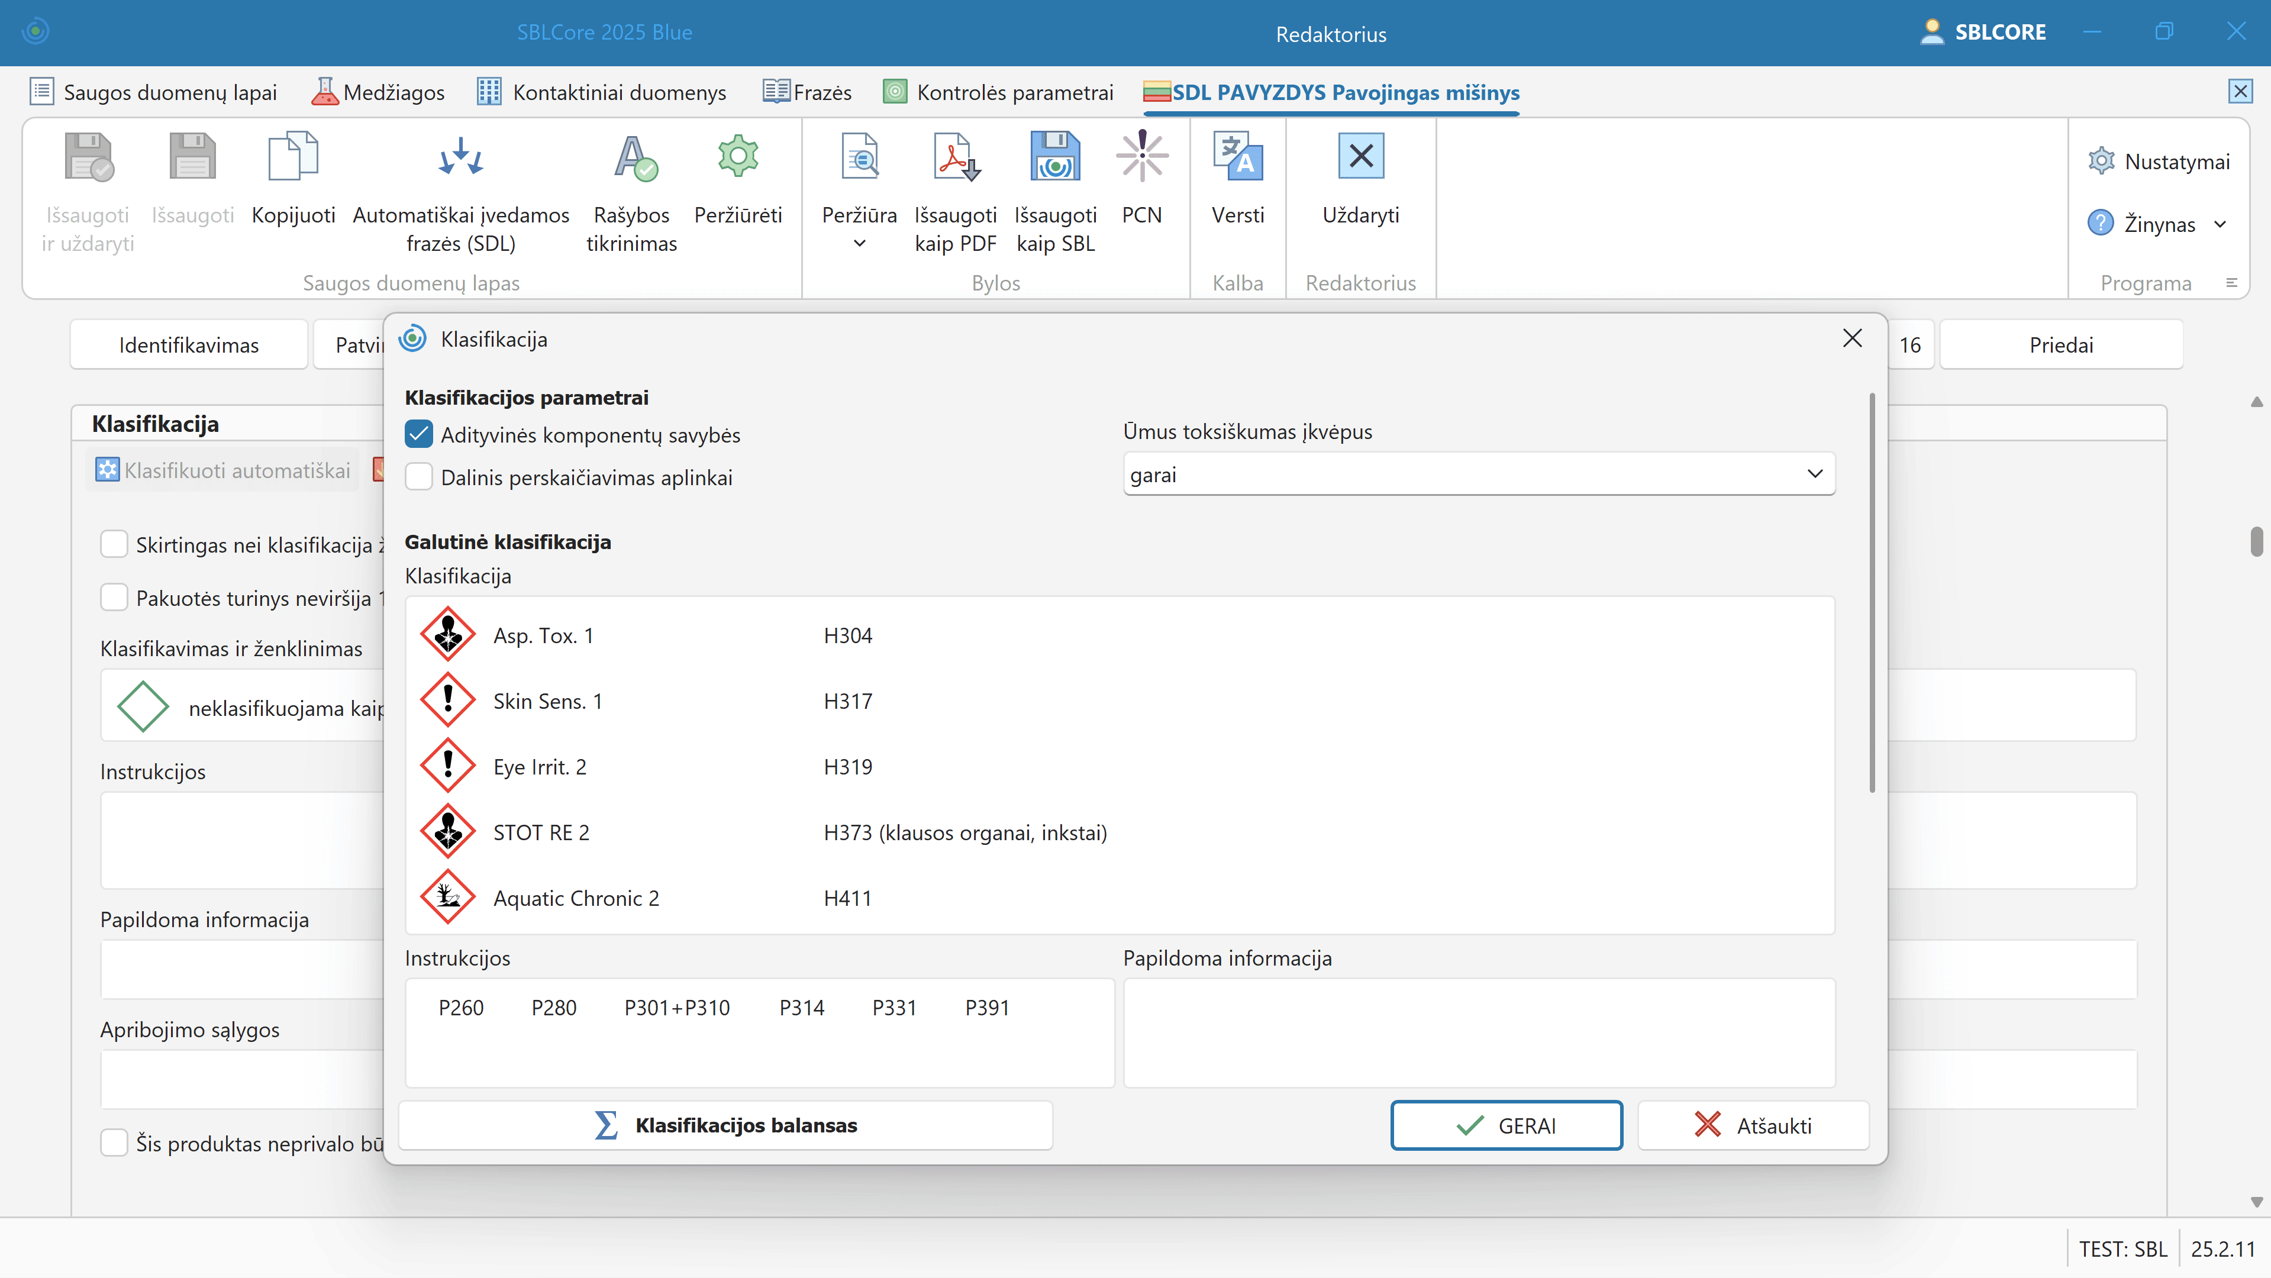This screenshot has height=1278, width=2271.
Task: Tick Pakuotės turinys neviršija checkbox
Action: click(114, 598)
